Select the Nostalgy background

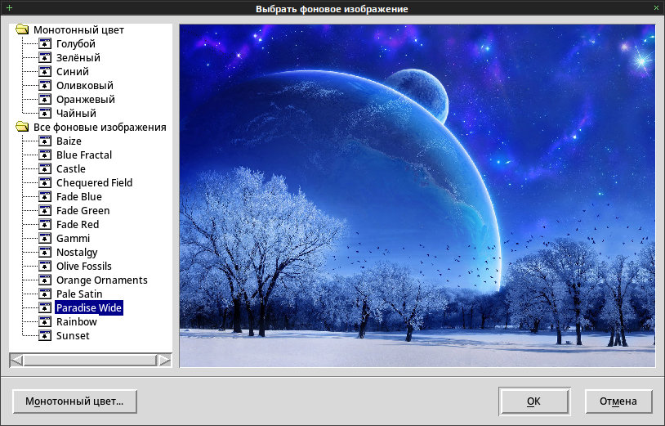coord(77,252)
